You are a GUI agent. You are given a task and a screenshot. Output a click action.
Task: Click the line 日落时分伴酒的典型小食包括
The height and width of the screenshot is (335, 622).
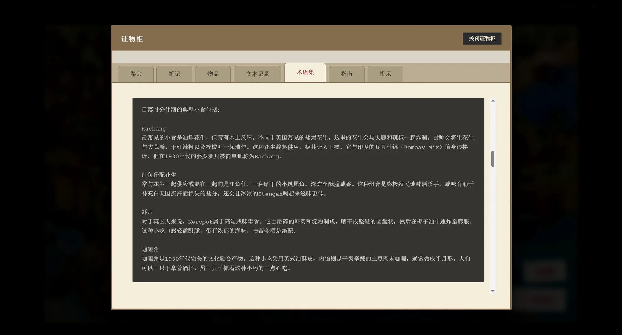click(181, 110)
